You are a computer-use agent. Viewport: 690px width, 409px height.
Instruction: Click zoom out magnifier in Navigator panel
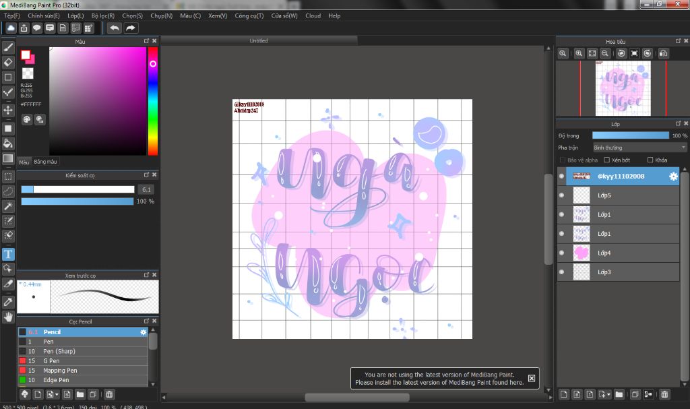(x=605, y=53)
